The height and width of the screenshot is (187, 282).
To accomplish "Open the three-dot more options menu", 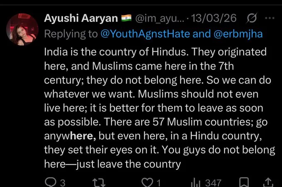I will pos(270,18).
